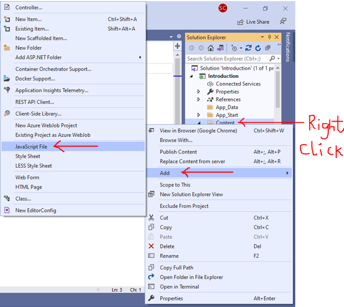The width and height of the screenshot is (344, 307).
Task: Click the Pending Changes Filter clock icon
Action: pos(234,48)
